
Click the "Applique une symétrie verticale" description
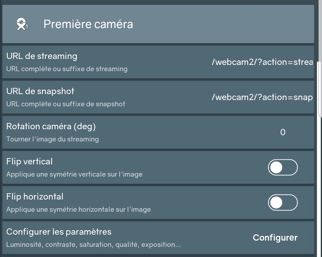point(74,175)
